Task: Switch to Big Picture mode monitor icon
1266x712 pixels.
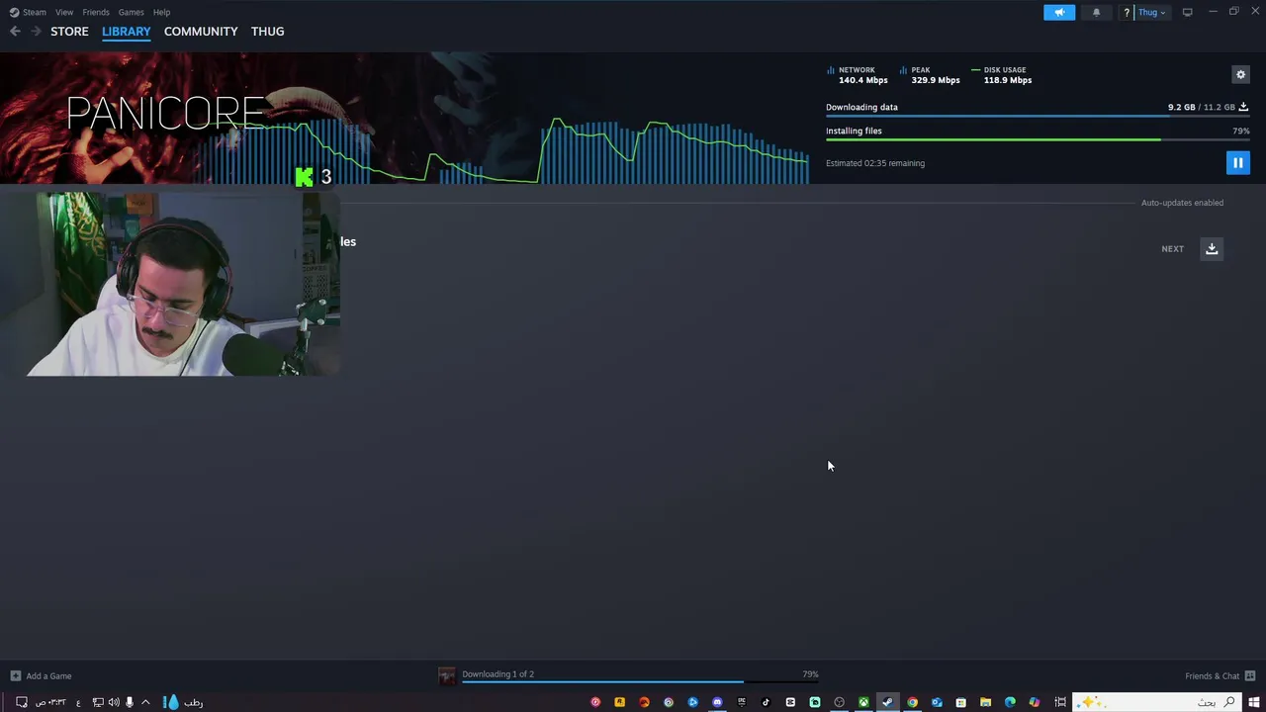Action: pyautogui.click(x=1187, y=12)
